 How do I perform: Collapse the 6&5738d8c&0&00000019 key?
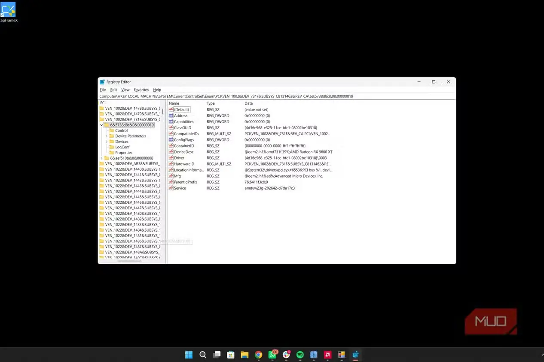click(101, 125)
